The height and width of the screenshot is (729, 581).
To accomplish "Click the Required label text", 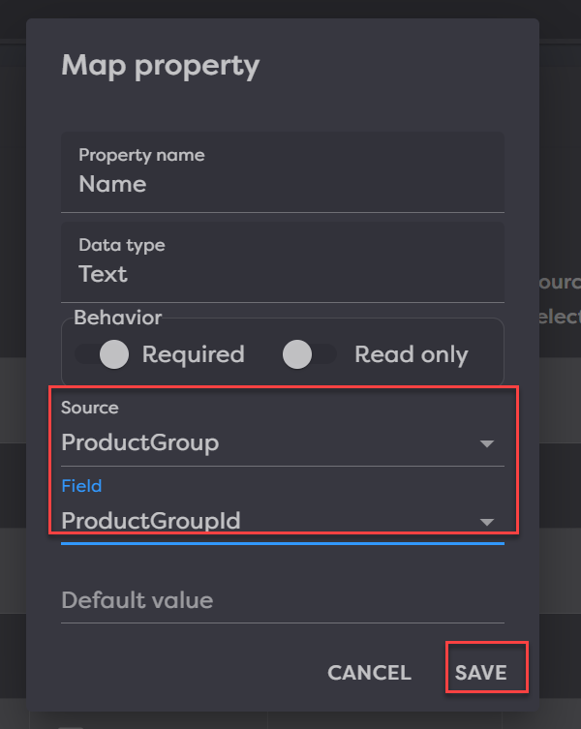I will click(x=193, y=355).
